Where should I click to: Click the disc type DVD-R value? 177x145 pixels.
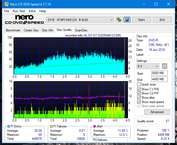click(x=153, y=40)
